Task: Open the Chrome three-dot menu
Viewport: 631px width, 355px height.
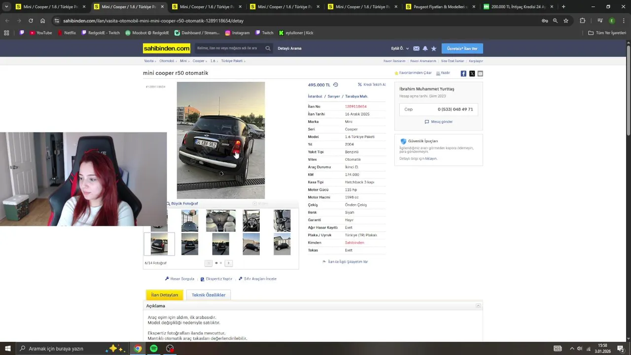Action: point(623,21)
